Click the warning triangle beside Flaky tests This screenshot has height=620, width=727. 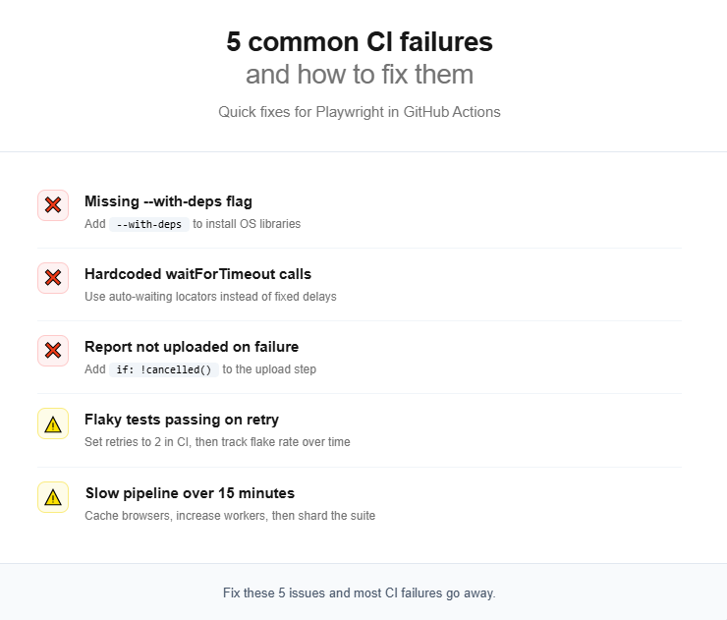point(53,423)
